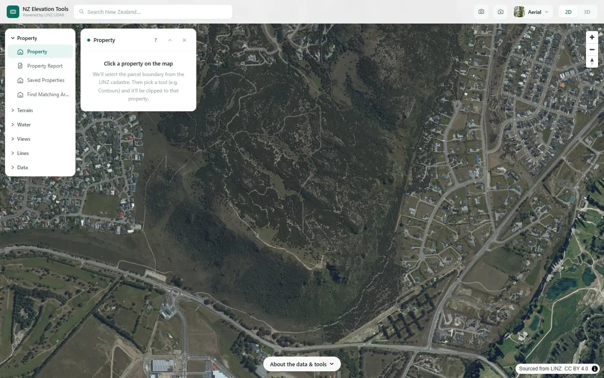Zoom in on the map
The height and width of the screenshot is (378, 604).
[x=592, y=37]
